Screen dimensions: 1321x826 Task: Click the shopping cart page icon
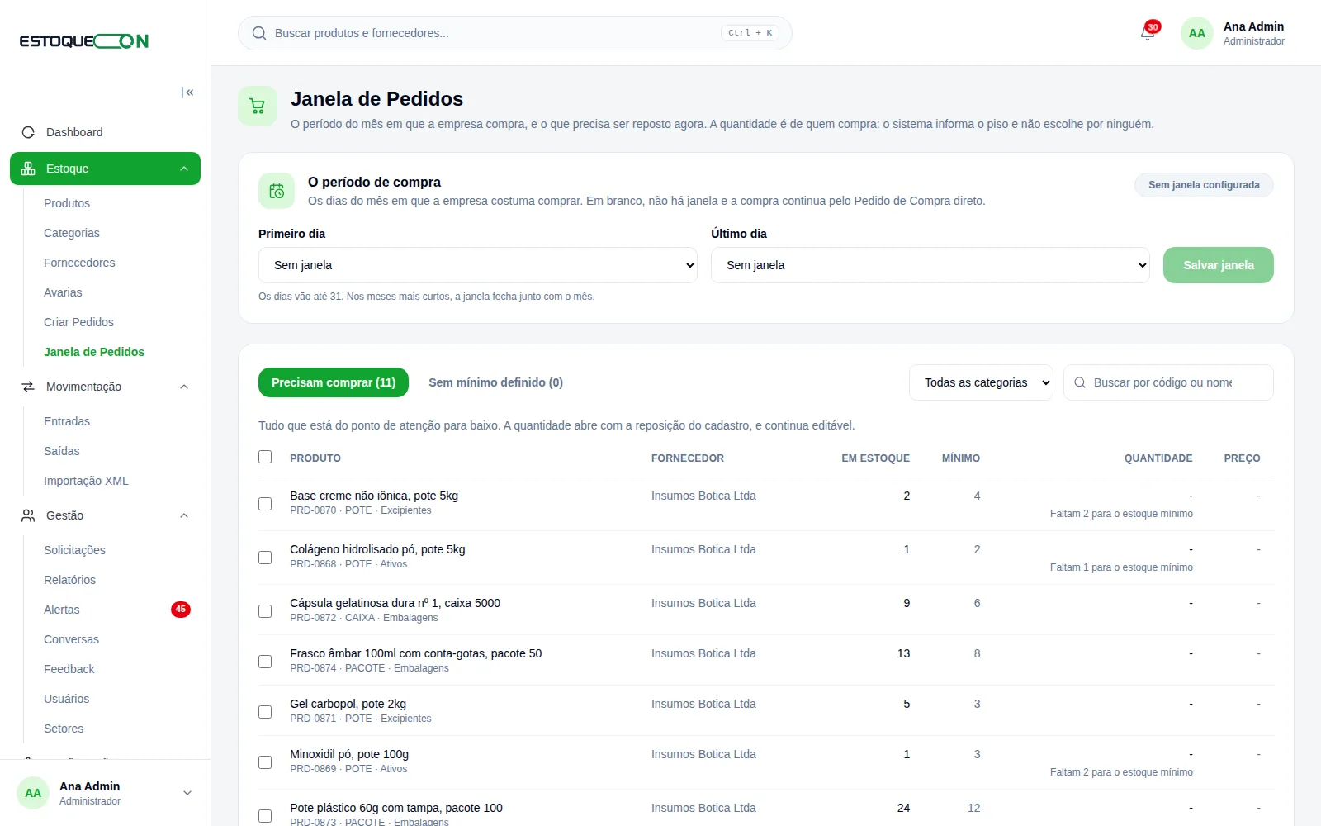[x=258, y=106]
